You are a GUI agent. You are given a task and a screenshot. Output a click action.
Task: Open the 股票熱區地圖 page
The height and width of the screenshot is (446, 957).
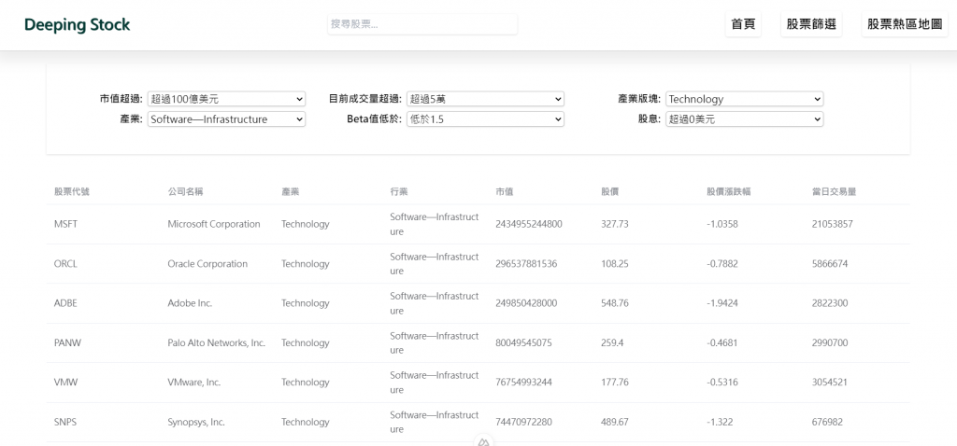905,24
